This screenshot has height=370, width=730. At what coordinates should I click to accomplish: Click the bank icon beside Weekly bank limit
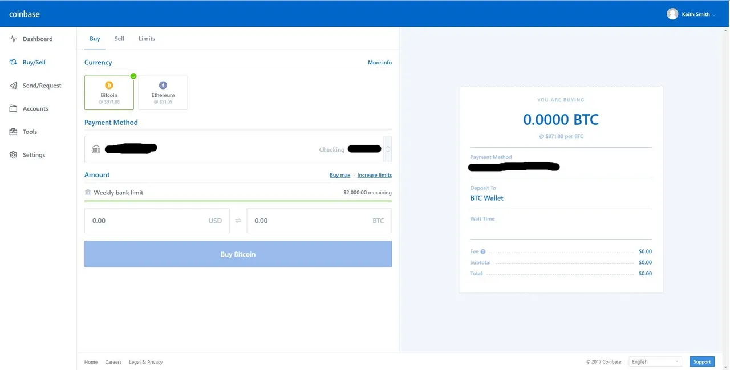88,193
